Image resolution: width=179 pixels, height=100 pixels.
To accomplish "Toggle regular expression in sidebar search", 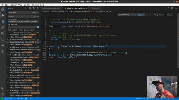I will pyautogui.click(x=38, y=12).
